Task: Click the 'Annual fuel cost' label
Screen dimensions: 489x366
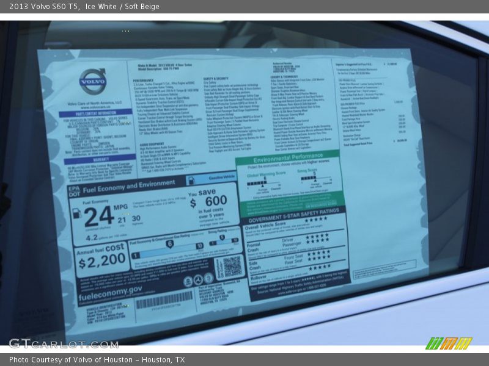Action: 100,249
